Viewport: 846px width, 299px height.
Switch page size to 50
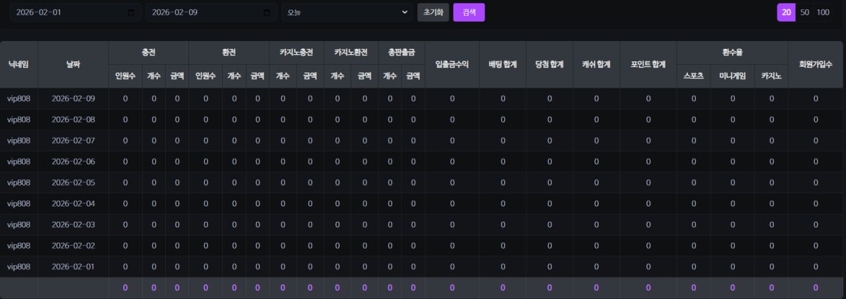(x=804, y=13)
